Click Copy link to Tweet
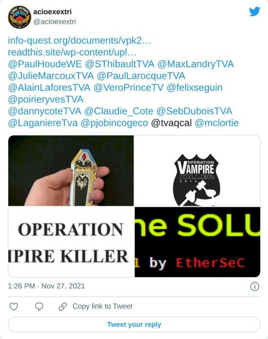The height and width of the screenshot is (339, 268). 102,306
